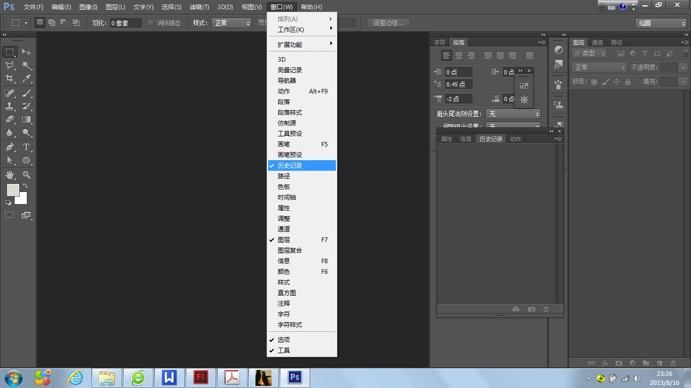Click the foreground color swatch
The image size is (691, 388).
click(x=12, y=190)
